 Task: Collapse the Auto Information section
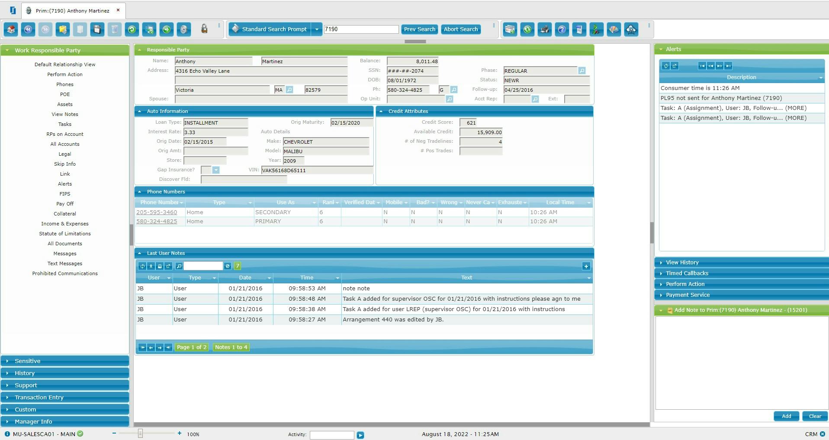[x=139, y=111]
